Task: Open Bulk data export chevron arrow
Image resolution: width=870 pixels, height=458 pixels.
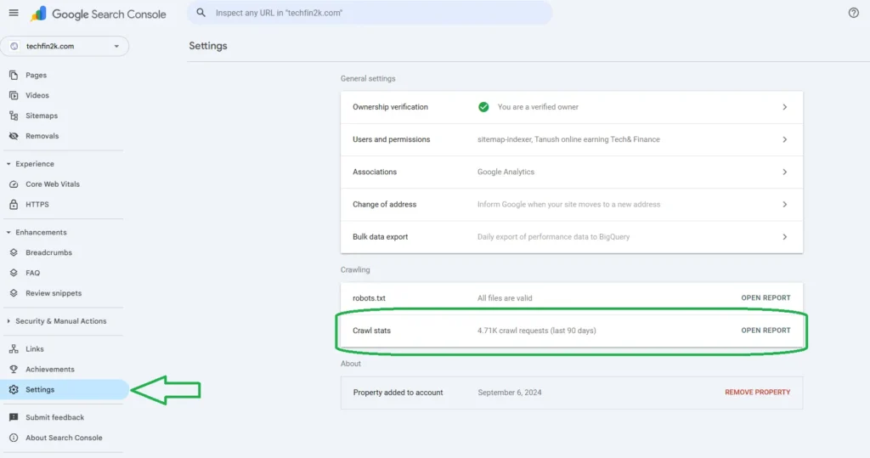Action: (x=784, y=237)
